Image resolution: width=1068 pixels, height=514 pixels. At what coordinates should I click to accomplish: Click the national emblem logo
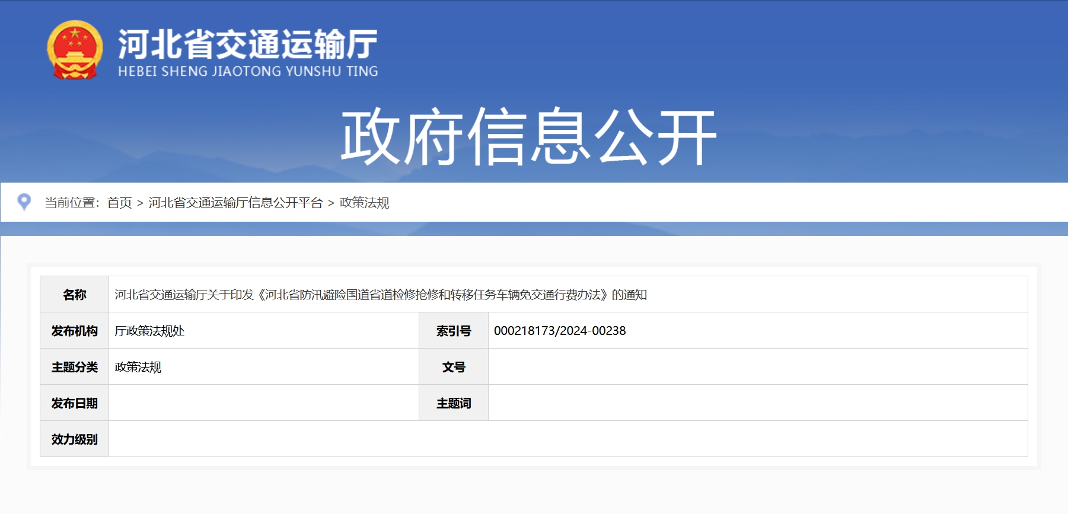click(x=75, y=50)
